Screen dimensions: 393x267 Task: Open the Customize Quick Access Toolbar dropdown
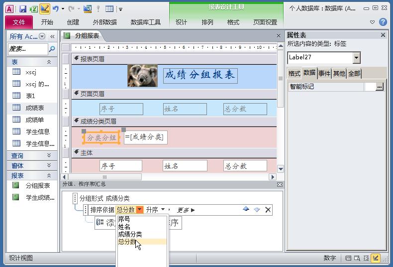tap(120, 9)
